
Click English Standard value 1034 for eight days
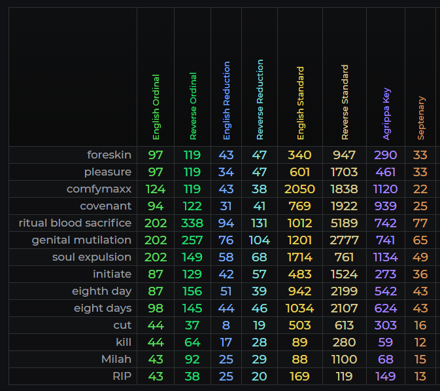click(299, 308)
